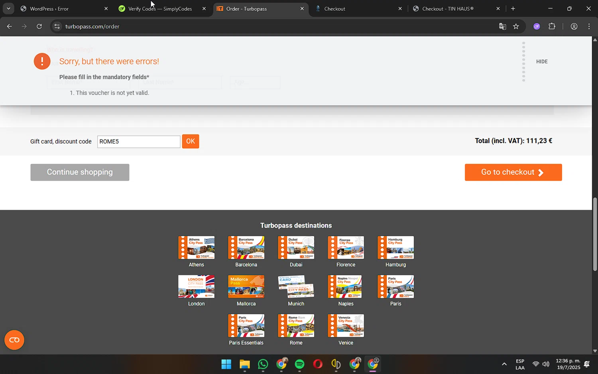Image resolution: width=598 pixels, height=374 pixels.
Task: Open the Athens City Pass thumbnail
Action: coord(196,248)
